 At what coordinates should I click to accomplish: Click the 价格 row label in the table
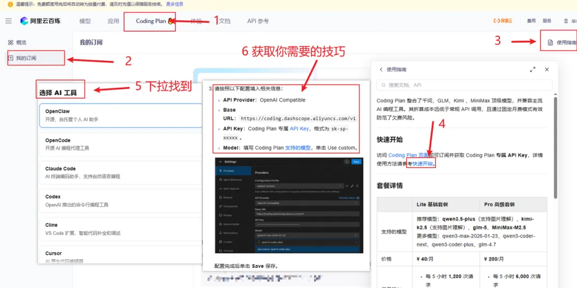[386, 259]
